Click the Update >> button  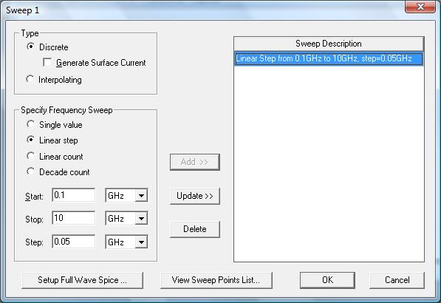pos(195,196)
